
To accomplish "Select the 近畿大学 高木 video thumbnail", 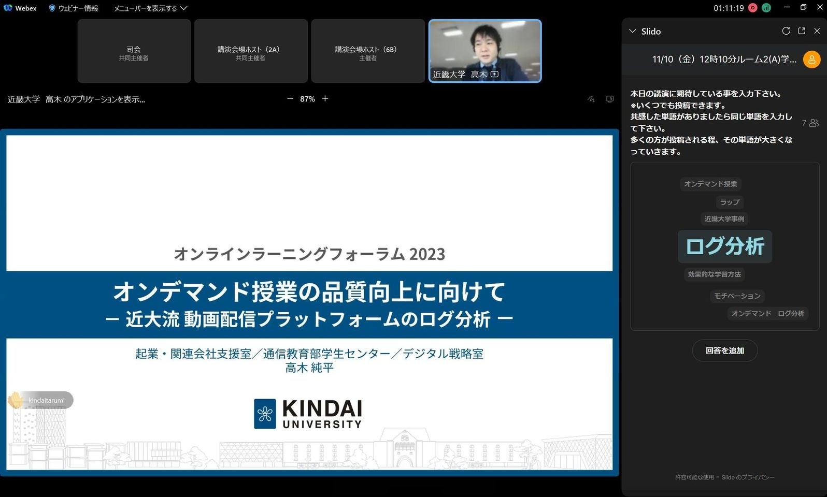I will coord(485,51).
